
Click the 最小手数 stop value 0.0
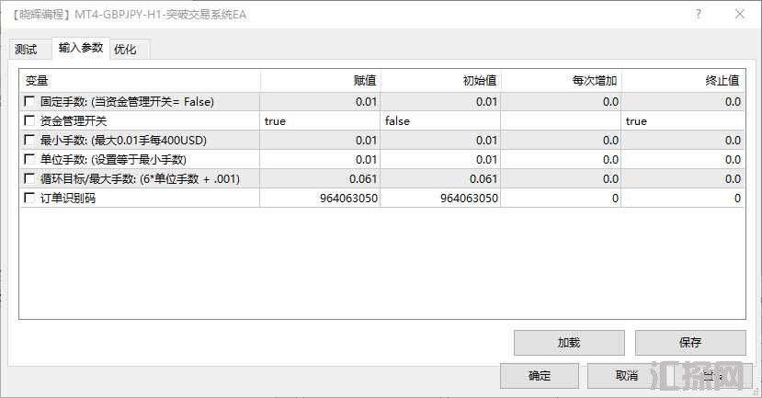(x=683, y=141)
